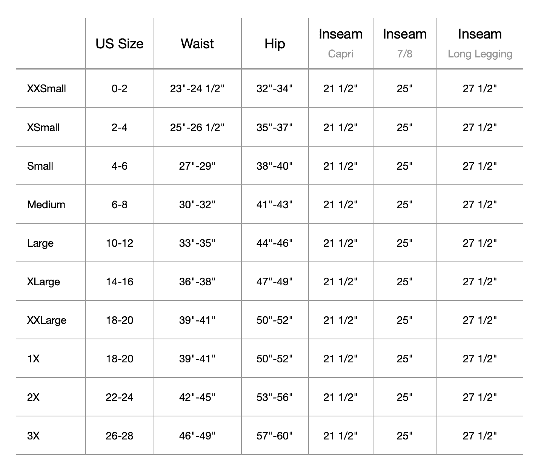
Task: Click the waist value 23"-24 1/2"
Action: (197, 89)
